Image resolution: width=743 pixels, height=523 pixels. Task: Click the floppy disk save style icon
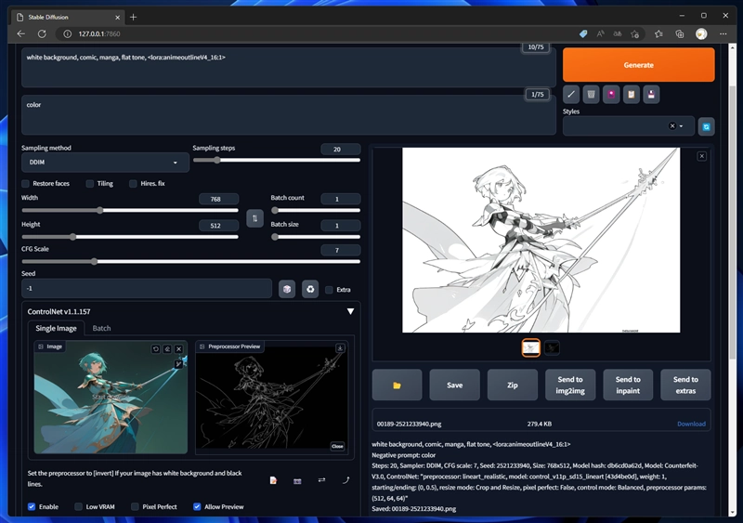[x=652, y=94]
